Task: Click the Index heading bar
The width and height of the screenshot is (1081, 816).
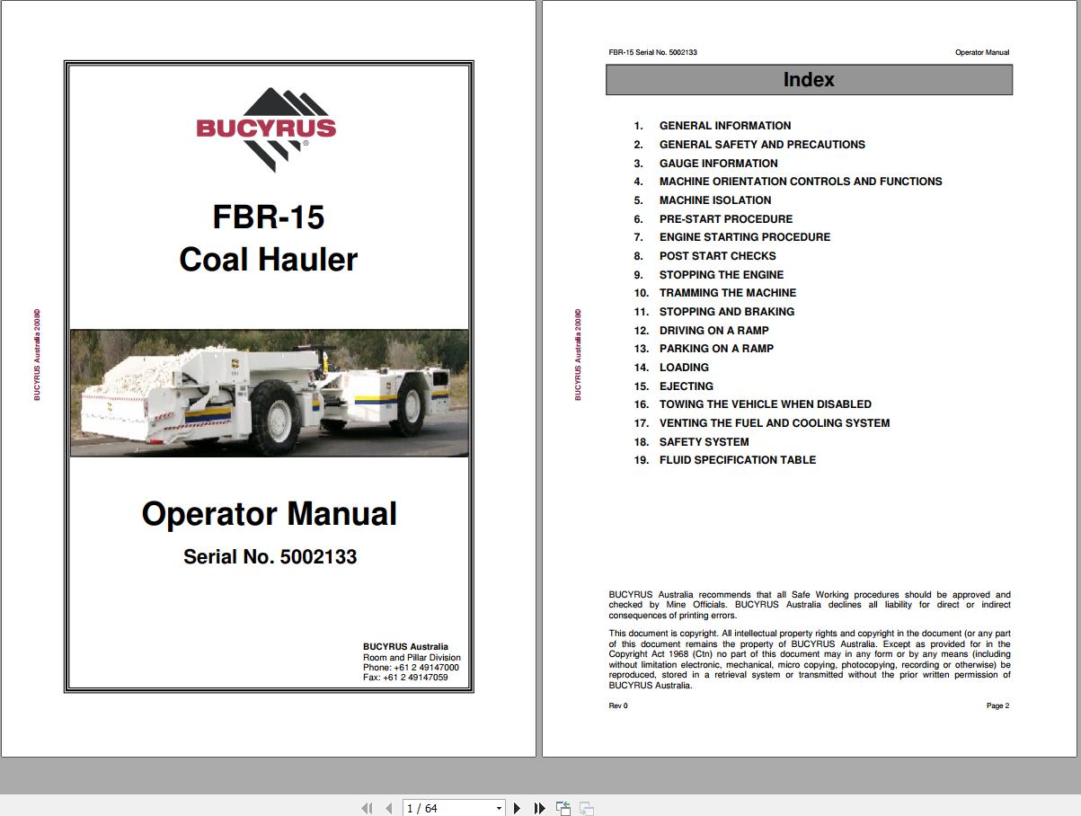Action: [809, 80]
